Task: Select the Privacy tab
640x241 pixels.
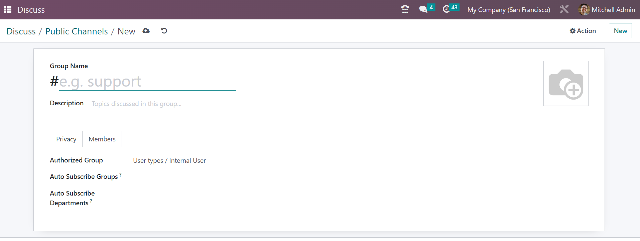Action: click(x=66, y=139)
